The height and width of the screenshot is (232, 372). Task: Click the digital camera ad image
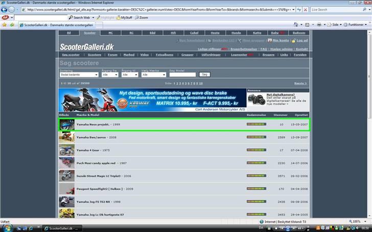pos(257,99)
